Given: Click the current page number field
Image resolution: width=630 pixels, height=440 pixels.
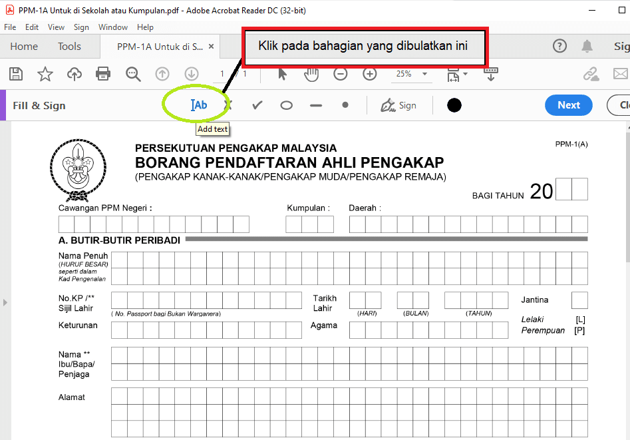Looking at the screenshot, I should pyautogui.click(x=223, y=74).
